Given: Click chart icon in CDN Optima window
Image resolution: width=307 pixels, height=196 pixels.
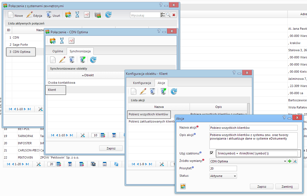Looking at the screenshot, I should 71,41.
